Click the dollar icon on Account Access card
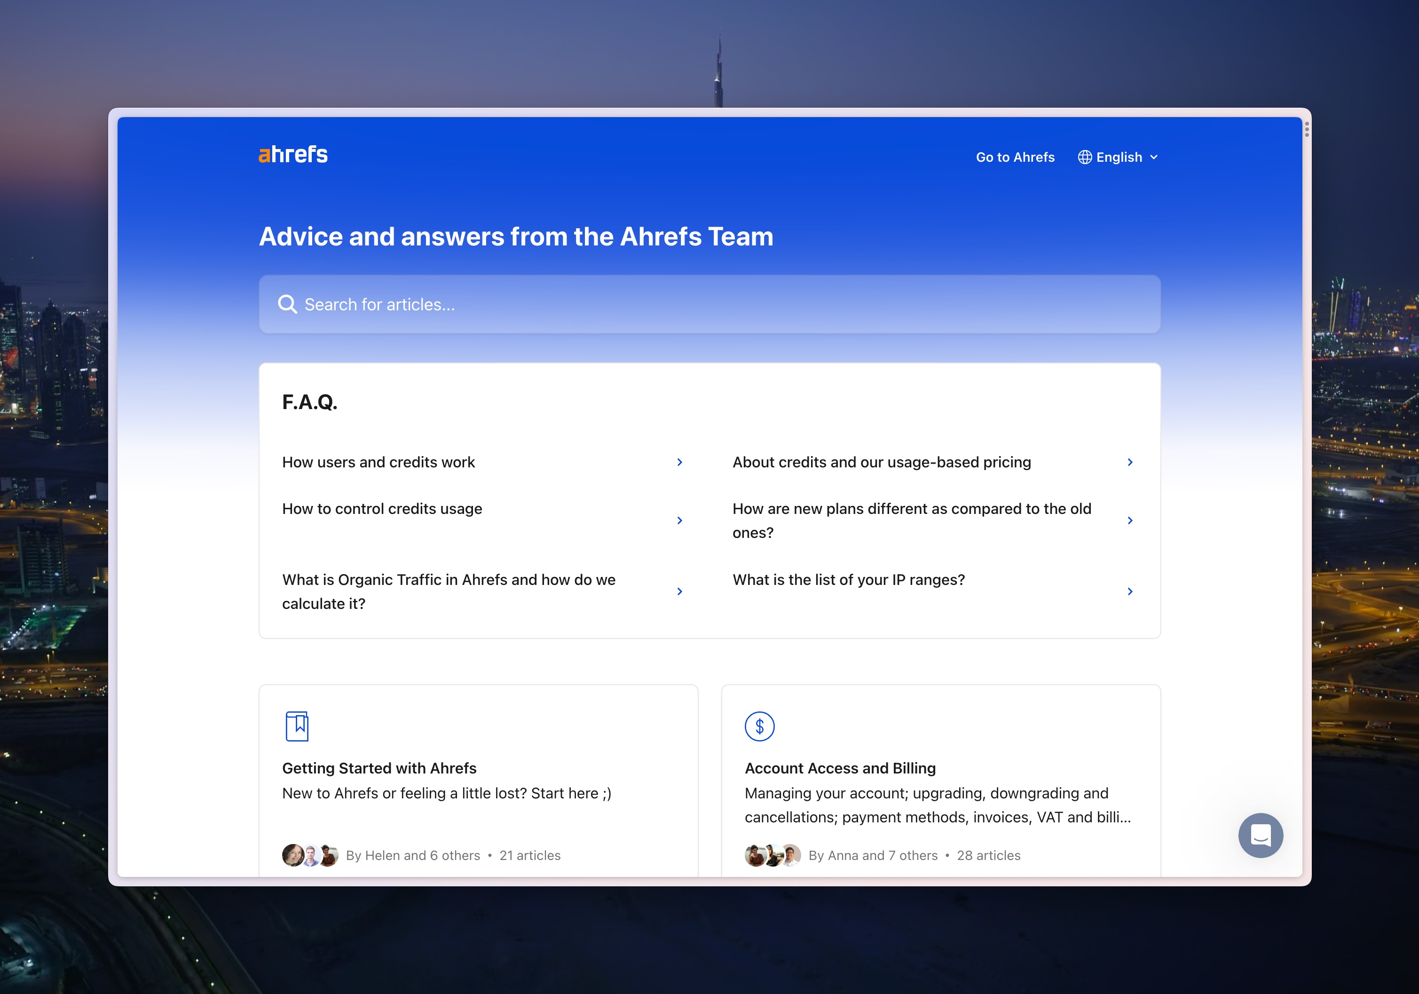This screenshot has height=994, width=1419. 759,726
